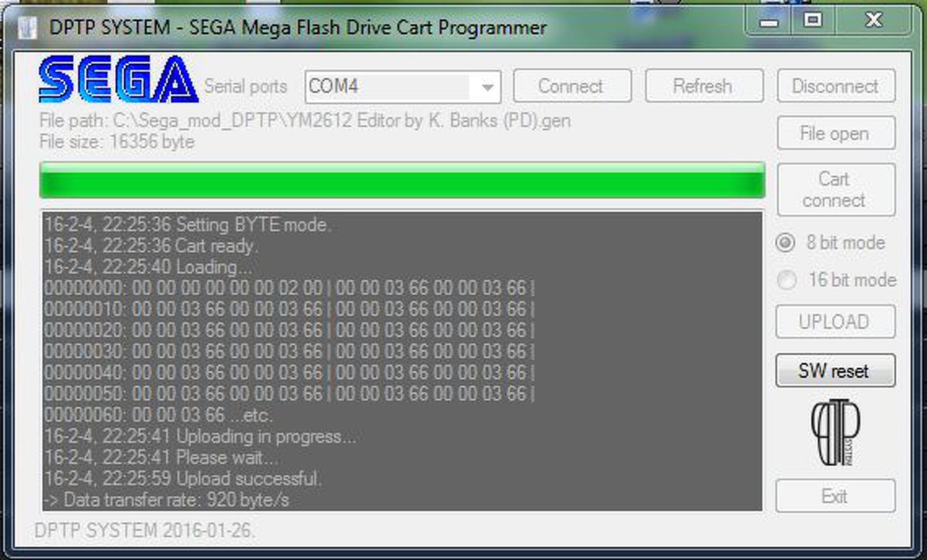Click the 'Cart ready.' log line
This screenshot has height=560, width=927.
pyautogui.click(x=151, y=246)
